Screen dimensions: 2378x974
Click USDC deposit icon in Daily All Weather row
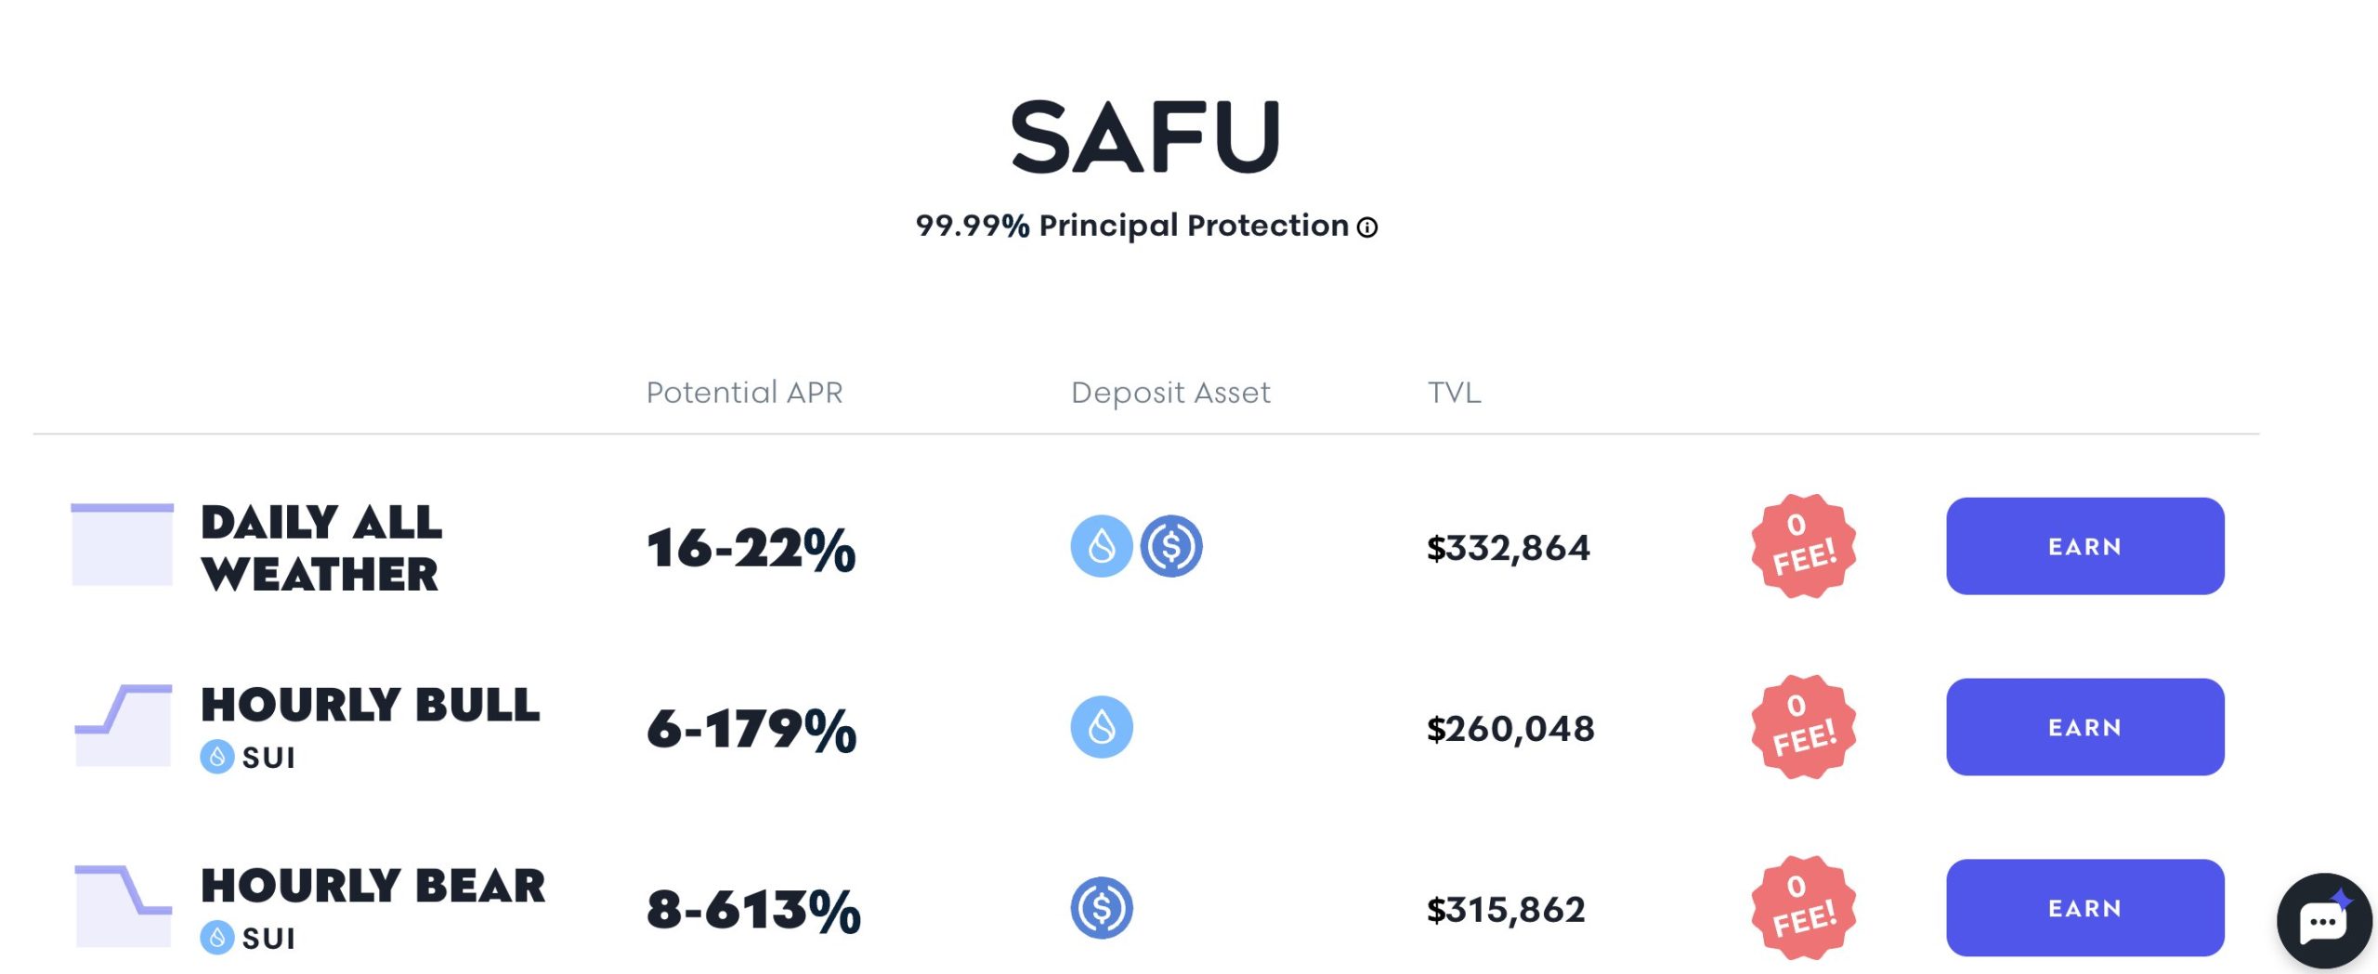tap(1171, 546)
